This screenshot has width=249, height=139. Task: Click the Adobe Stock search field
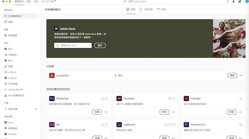(73, 45)
